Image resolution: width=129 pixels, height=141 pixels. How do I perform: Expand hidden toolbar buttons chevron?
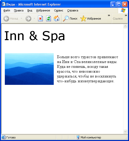(109, 15)
